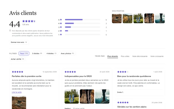Sort by Note croissante
Viewport: 174px width, 109px height.
tap(157, 56)
